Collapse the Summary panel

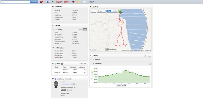click(53, 7)
